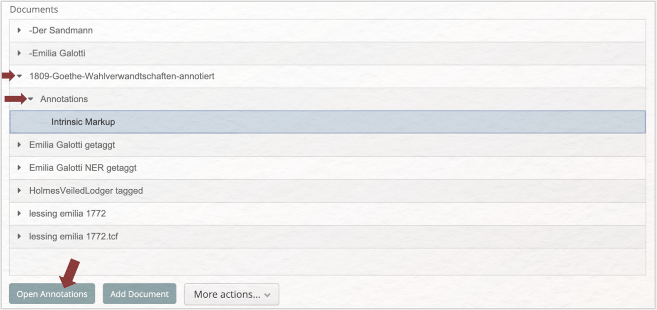657x310 pixels.
Task: Expand lessing emilia 1772.tcf triangle
Action: [x=19, y=236]
